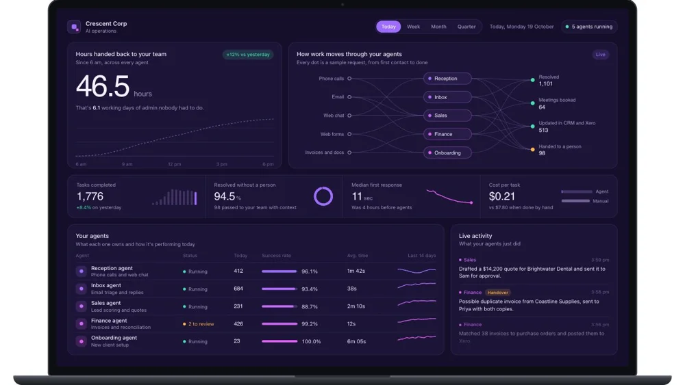Select the Today time range tab
The width and height of the screenshot is (685, 385).
[x=388, y=27]
